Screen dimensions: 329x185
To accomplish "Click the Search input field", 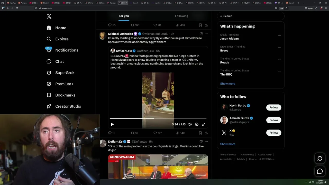I will pyautogui.click(x=251, y=16).
